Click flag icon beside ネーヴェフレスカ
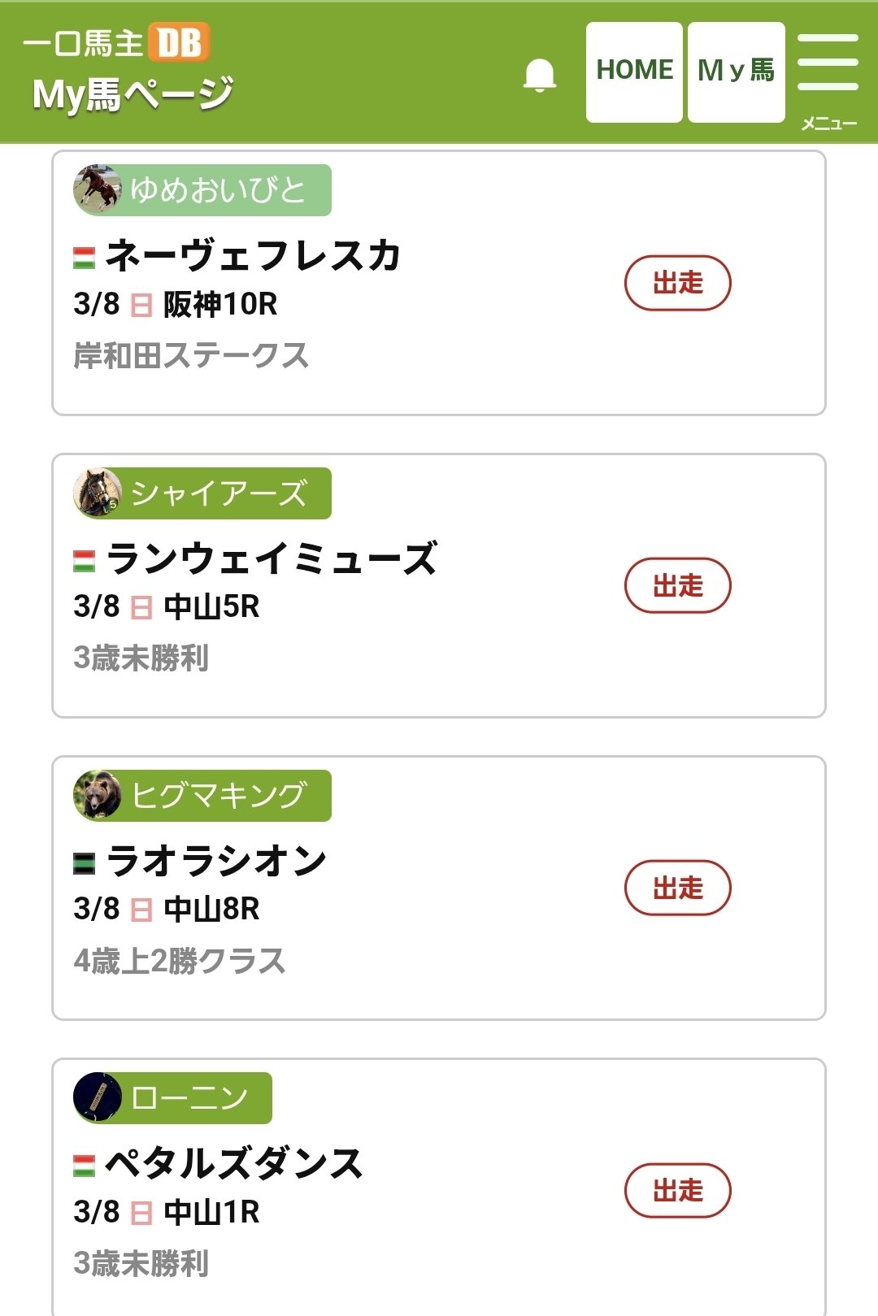Screen dimensions: 878x1316 pos(84,258)
